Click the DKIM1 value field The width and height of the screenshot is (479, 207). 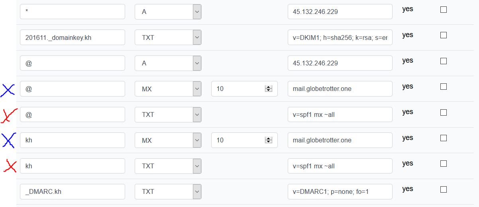pyautogui.click(x=340, y=37)
